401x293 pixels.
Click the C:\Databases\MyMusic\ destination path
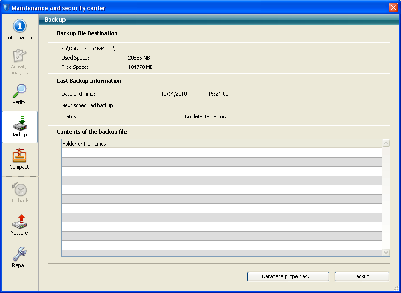point(88,48)
